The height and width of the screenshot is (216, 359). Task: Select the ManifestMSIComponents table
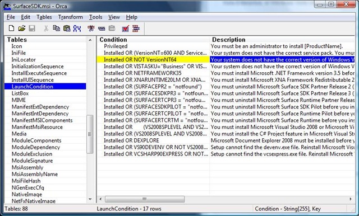pyautogui.click(x=42, y=120)
